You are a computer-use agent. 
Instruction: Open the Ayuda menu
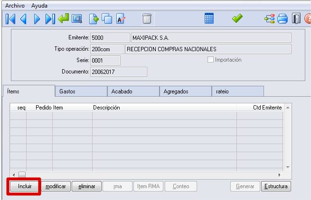coord(39,6)
